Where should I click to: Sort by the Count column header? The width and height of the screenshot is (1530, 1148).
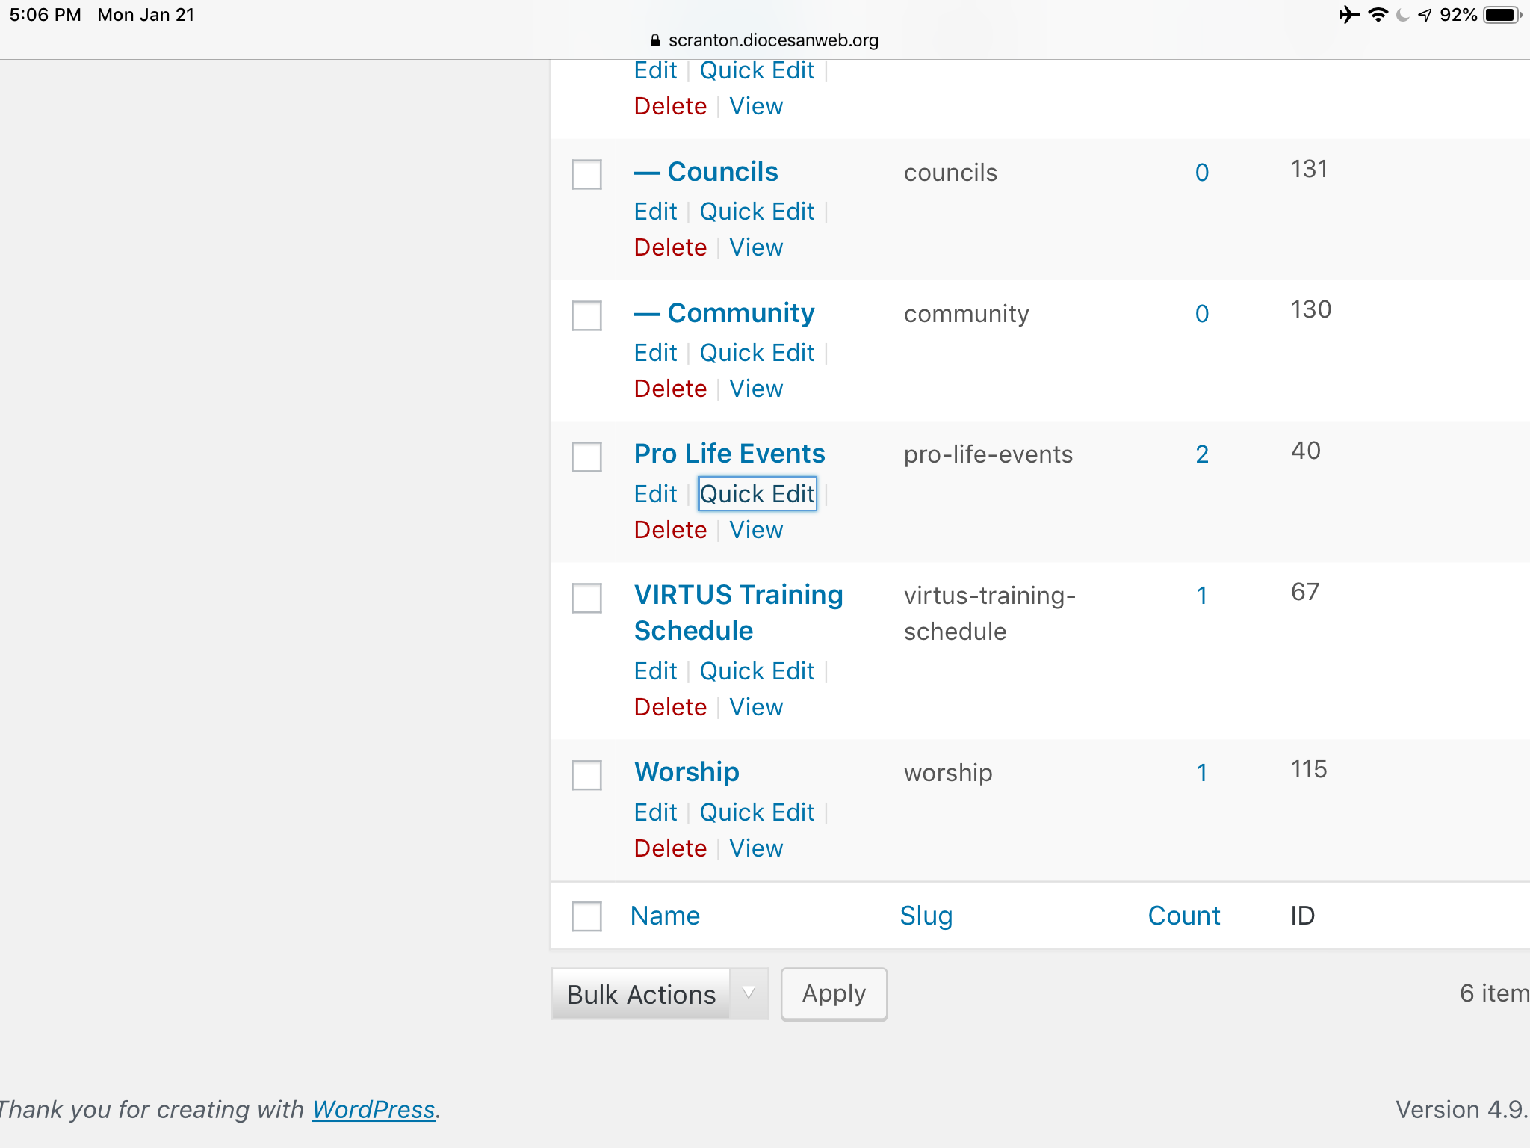[x=1183, y=916]
